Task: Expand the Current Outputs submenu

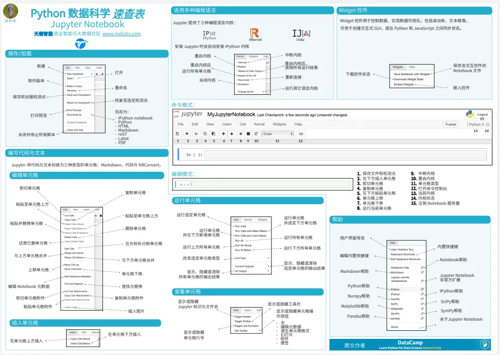Action: coord(268,266)
